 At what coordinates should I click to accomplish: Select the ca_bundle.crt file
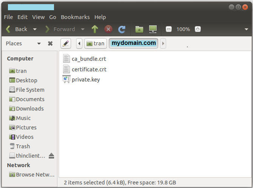89,59
